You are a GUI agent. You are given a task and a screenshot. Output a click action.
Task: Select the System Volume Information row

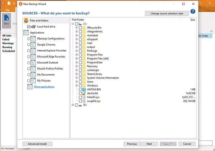click(x=103, y=78)
